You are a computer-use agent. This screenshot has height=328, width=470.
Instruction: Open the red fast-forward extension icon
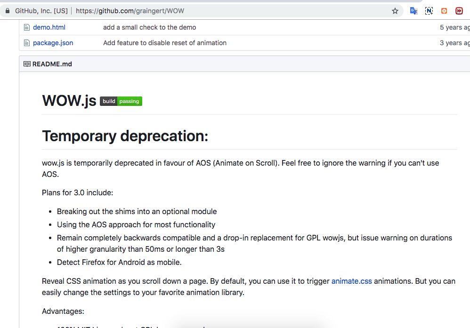pyautogui.click(x=459, y=11)
